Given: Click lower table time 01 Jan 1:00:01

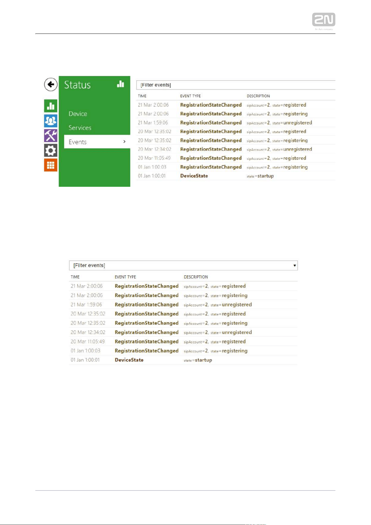Looking at the screenshot, I should point(85,360).
